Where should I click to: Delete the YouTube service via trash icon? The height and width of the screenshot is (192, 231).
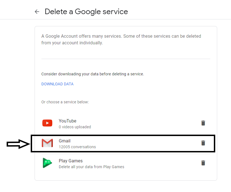click(x=203, y=123)
